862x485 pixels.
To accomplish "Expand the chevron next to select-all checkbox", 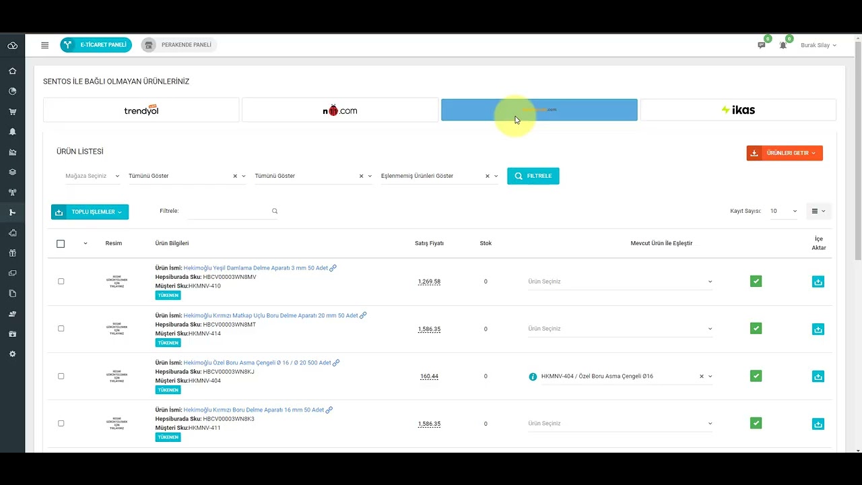I will pyautogui.click(x=85, y=243).
